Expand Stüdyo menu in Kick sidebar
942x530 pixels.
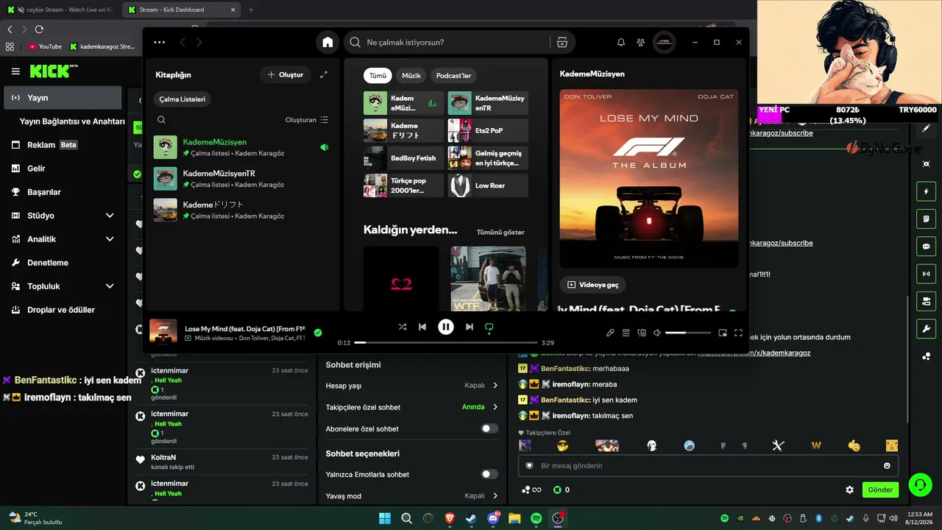pos(63,216)
